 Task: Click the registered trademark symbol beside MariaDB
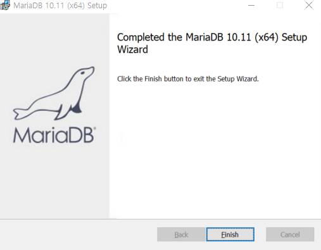[95, 128]
